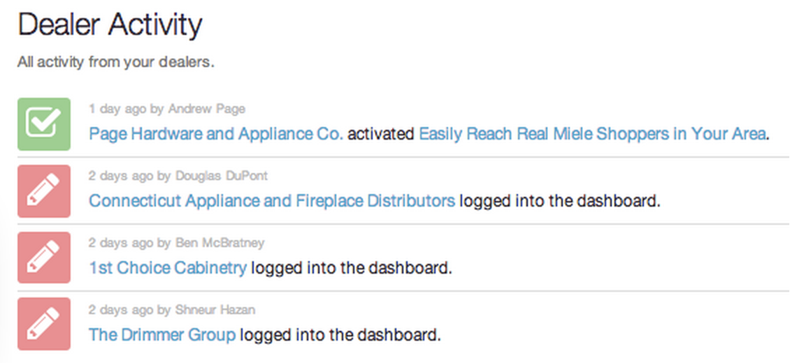811x363 pixels.
Task: Click the pencil icon beside Connecticut Appliance entry
Action: (44, 191)
